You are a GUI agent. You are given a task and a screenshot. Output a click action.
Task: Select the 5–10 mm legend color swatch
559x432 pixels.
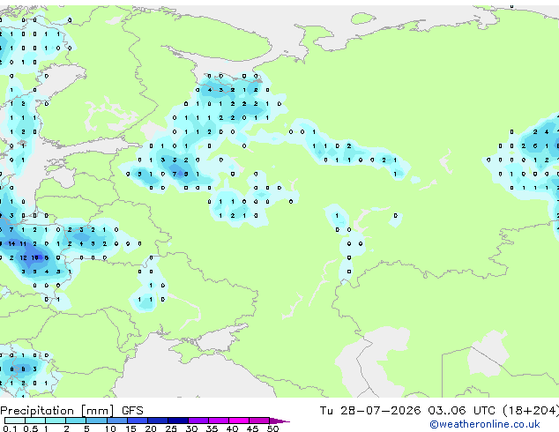(x=96, y=421)
